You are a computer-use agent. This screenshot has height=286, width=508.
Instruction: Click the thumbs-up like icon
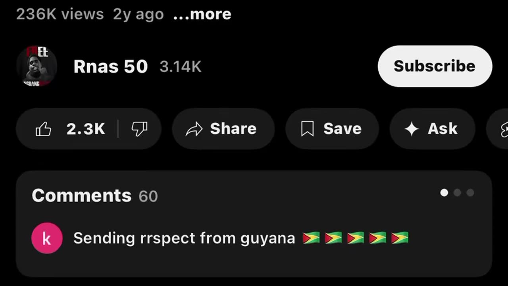click(43, 129)
